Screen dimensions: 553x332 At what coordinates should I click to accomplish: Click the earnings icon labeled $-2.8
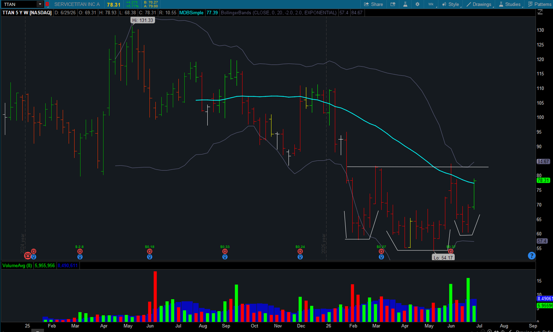point(80,251)
